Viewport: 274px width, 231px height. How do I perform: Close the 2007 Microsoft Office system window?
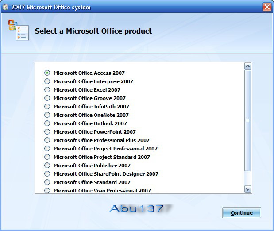[267, 7]
